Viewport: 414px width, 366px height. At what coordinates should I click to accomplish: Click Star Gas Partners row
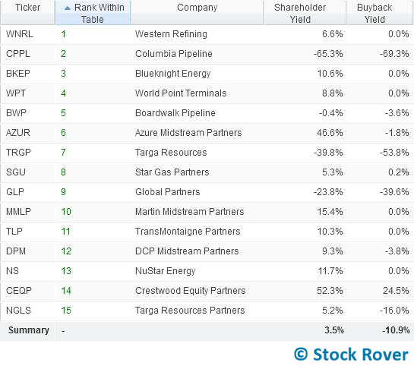(207, 172)
